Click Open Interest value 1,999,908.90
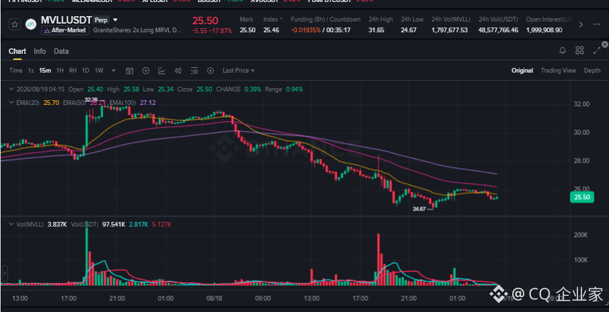Screen dimensions: 609x312 (544, 30)
